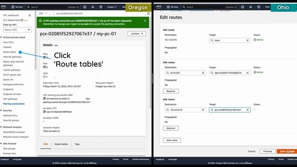Clear the pcx-02085f52927067e37 target field
The height and width of the screenshot is (167, 297).
[x=247, y=110]
